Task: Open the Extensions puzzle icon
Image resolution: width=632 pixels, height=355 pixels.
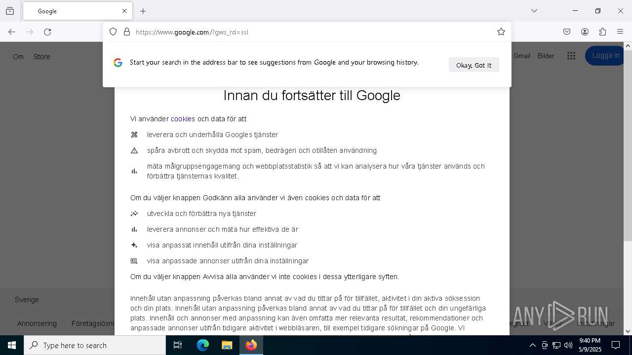Action: tap(602, 32)
